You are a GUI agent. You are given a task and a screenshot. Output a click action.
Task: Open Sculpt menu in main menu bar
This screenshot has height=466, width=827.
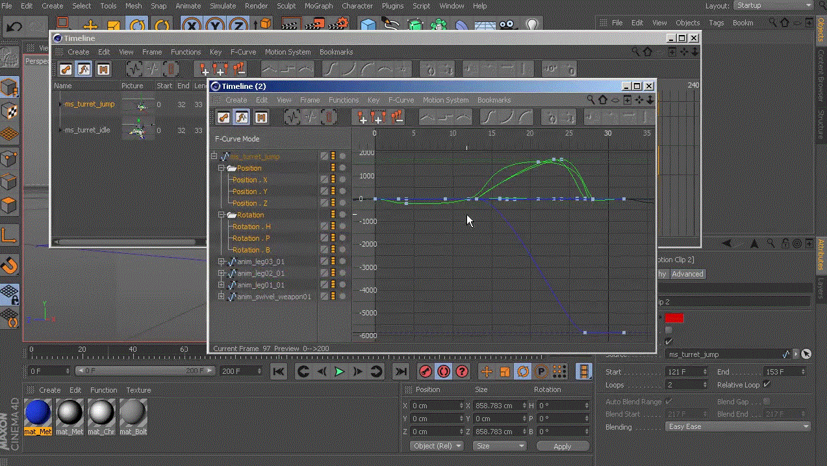(286, 6)
